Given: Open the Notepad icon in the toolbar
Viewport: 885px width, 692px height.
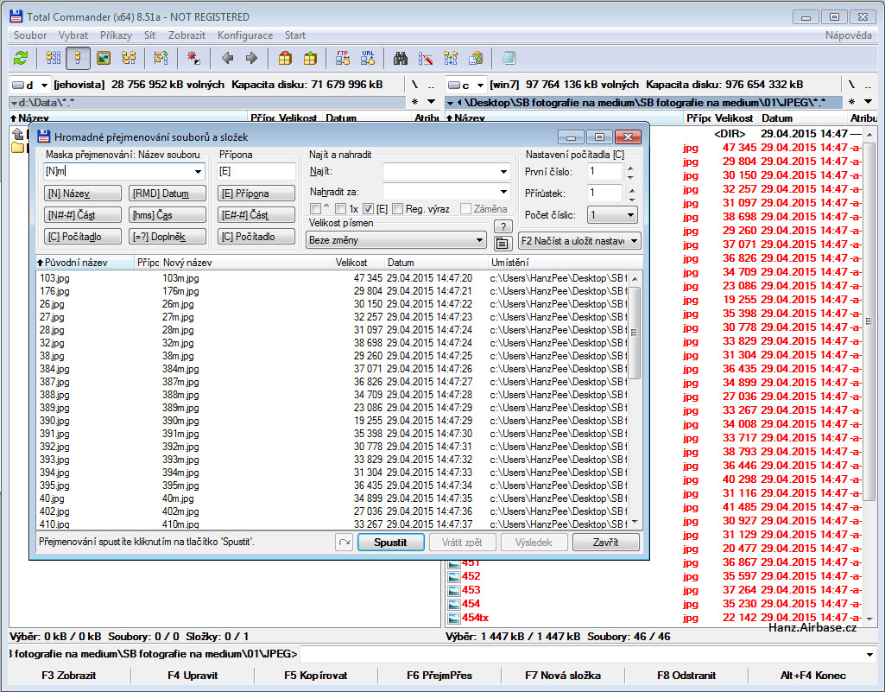Looking at the screenshot, I should click(x=509, y=58).
